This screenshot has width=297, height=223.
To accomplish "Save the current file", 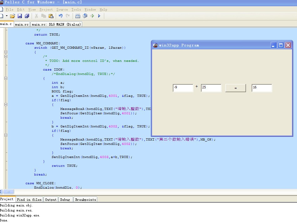I will tap(20, 16).
